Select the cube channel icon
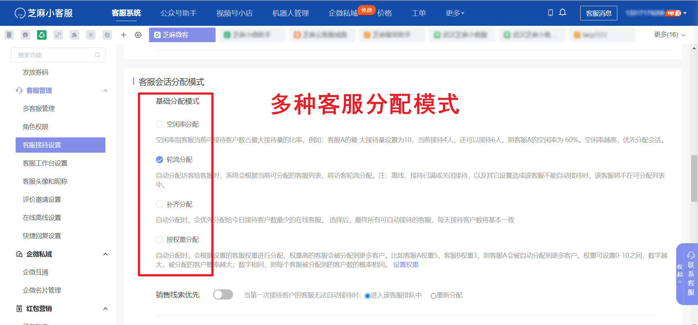 click(107, 35)
